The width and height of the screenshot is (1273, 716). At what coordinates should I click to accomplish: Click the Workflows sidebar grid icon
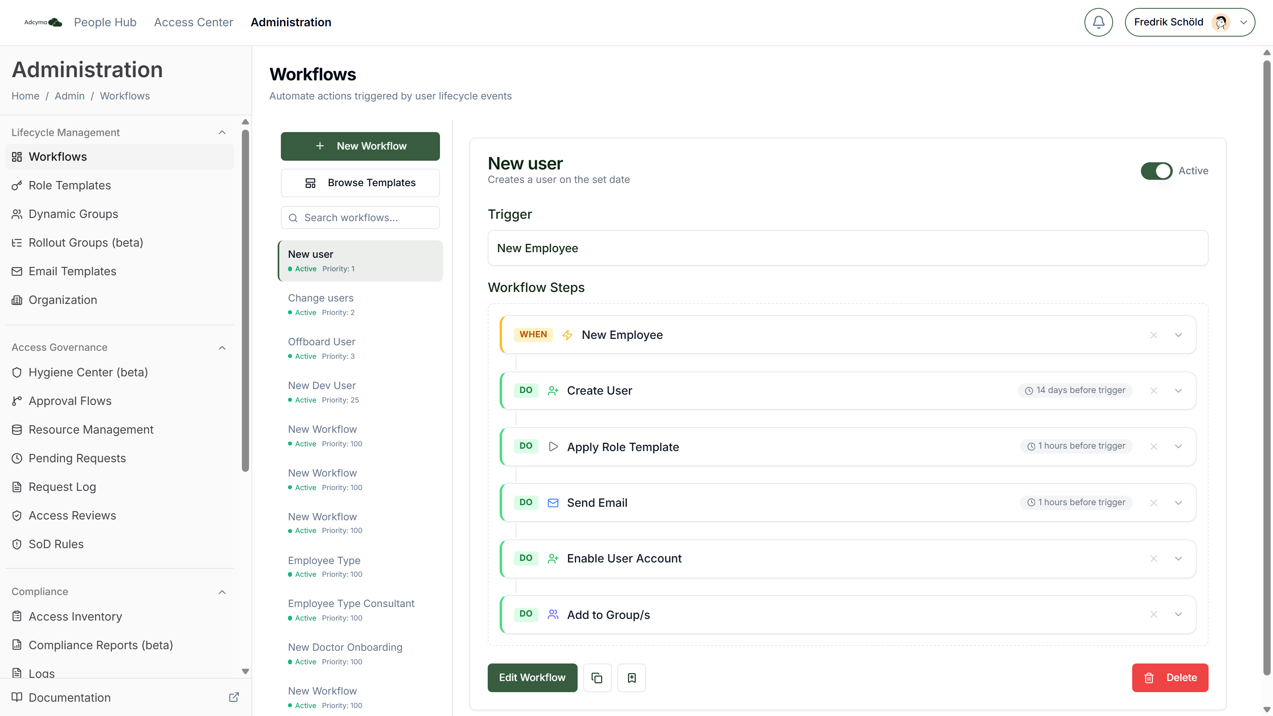point(17,157)
